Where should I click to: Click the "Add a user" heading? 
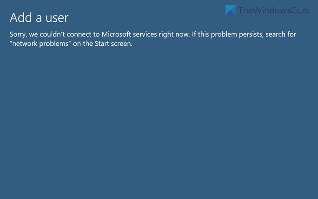pyautogui.click(x=39, y=18)
